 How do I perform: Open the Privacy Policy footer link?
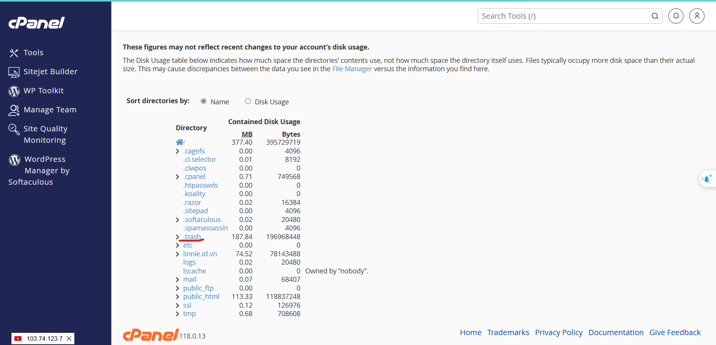[x=559, y=332]
